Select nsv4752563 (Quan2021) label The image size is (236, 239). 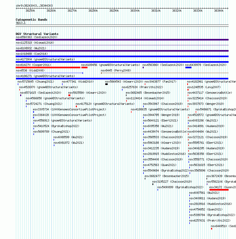coord(160,165)
